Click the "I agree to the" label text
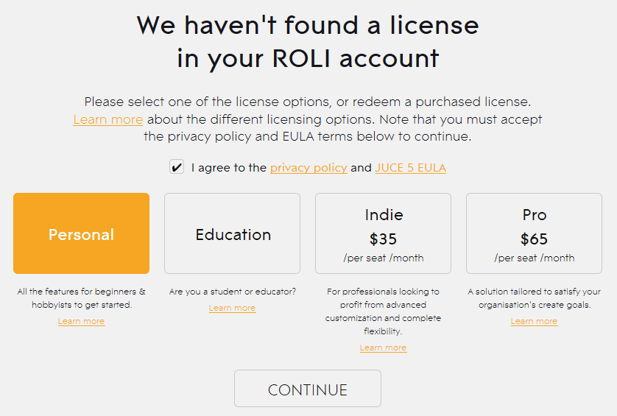The height and width of the screenshot is (416, 617). click(x=228, y=168)
